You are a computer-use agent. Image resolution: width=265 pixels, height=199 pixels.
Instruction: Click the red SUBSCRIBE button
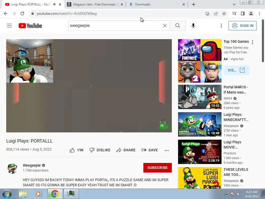tap(158, 168)
